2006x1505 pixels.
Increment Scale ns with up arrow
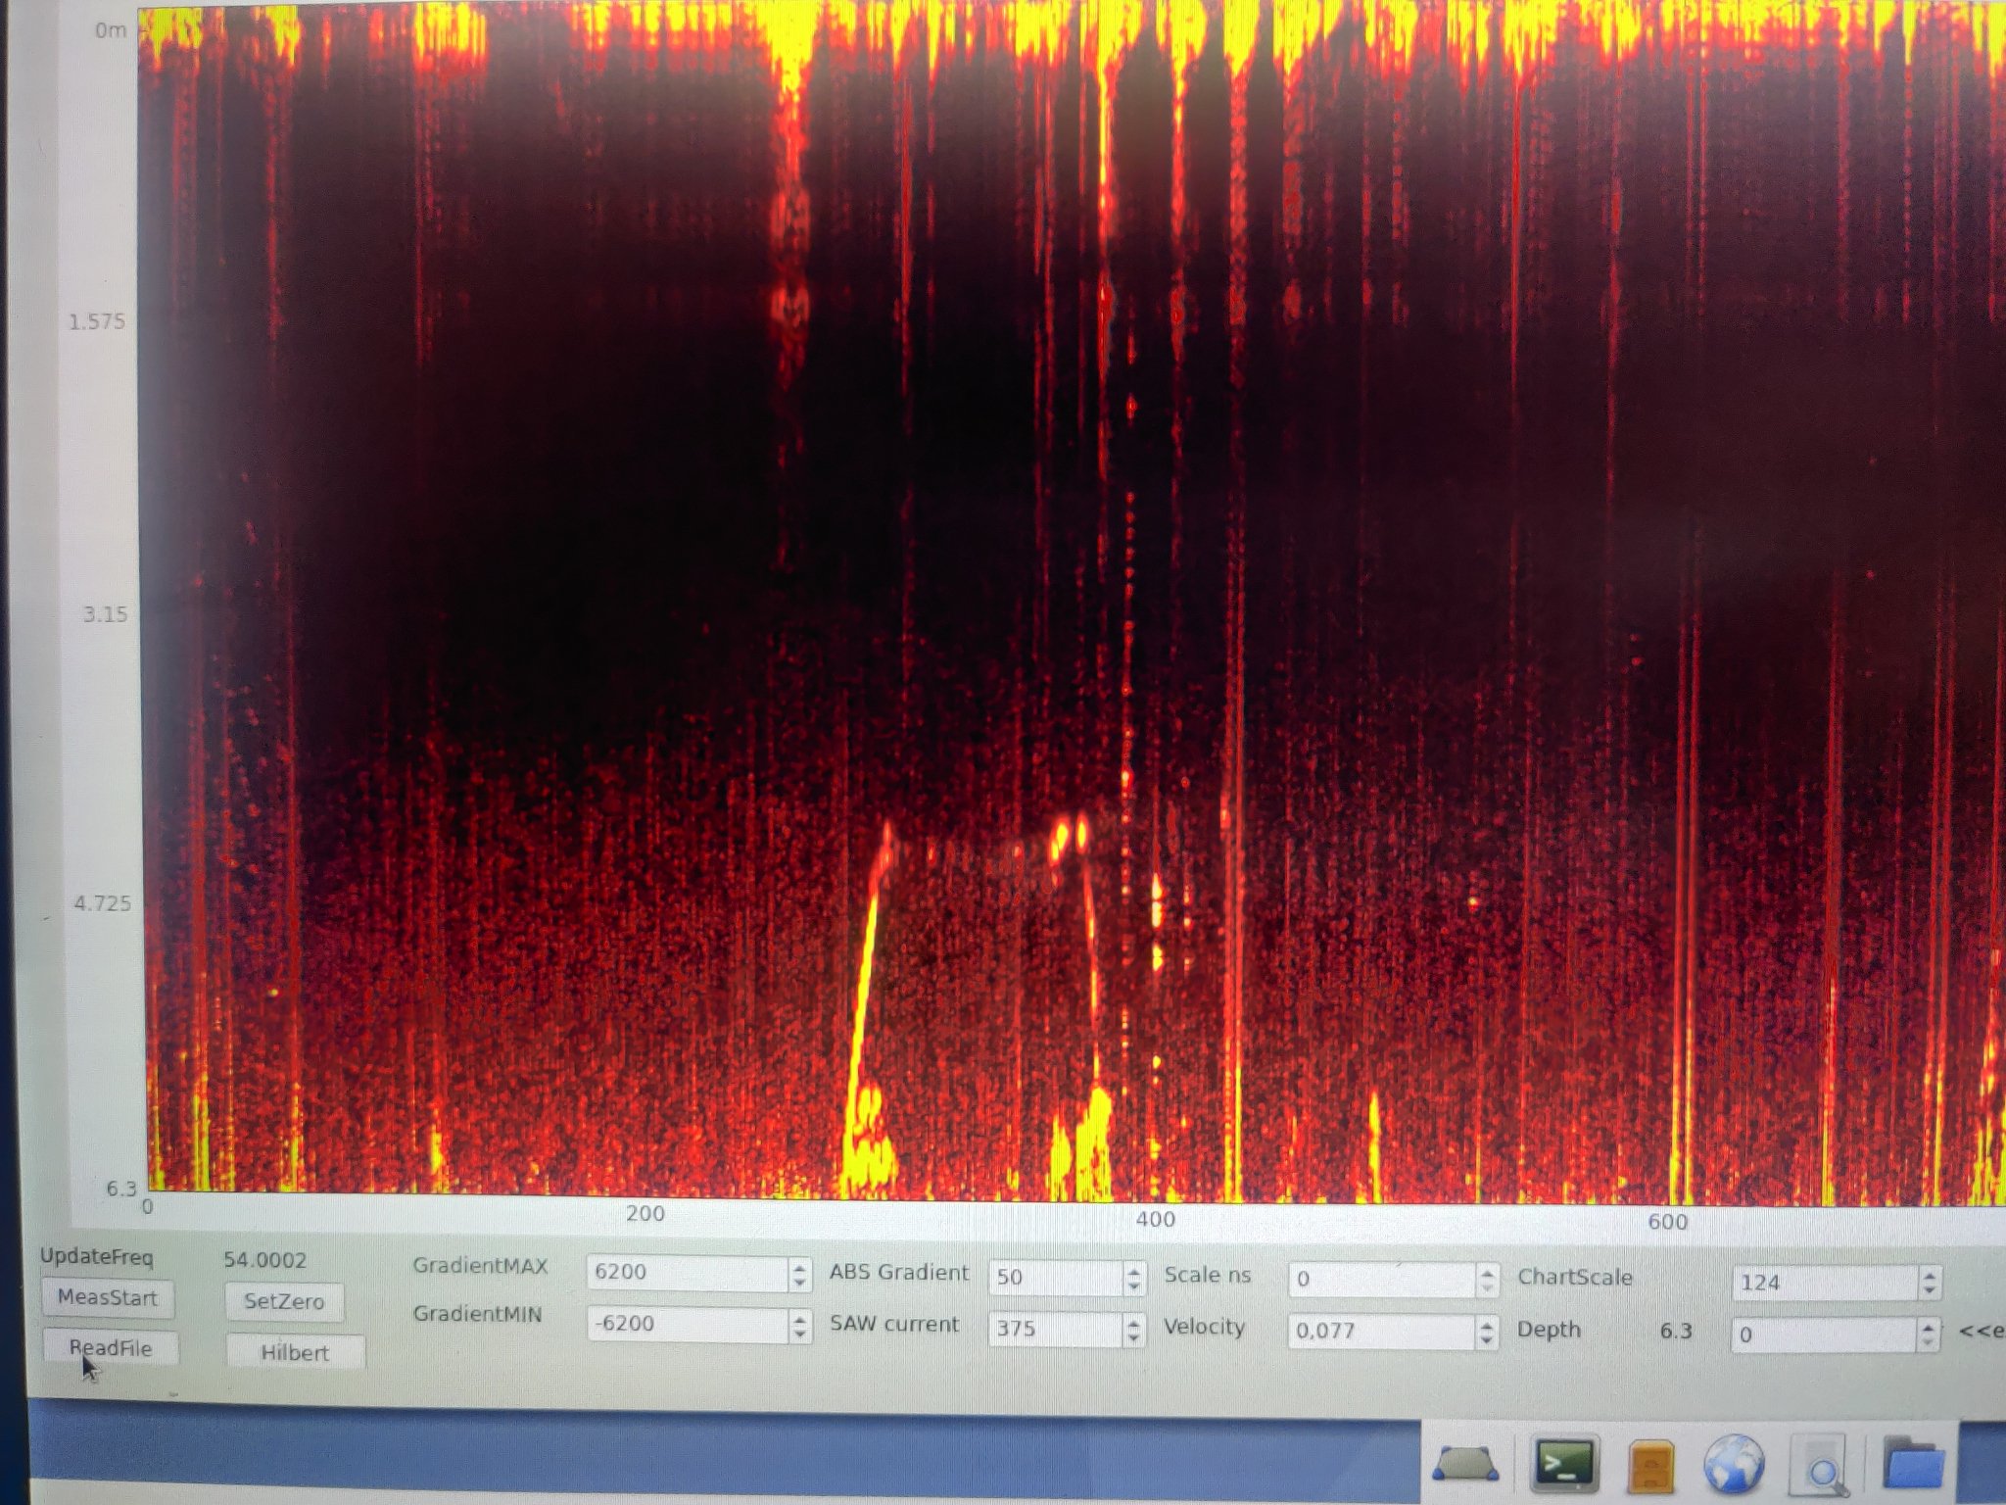point(1487,1272)
